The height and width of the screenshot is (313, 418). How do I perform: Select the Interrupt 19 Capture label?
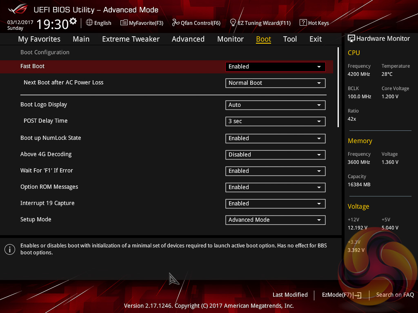tap(47, 203)
